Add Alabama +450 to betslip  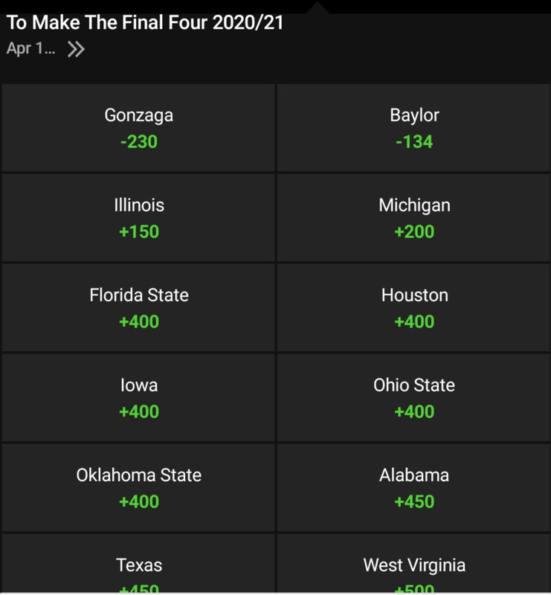[x=414, y=488]
